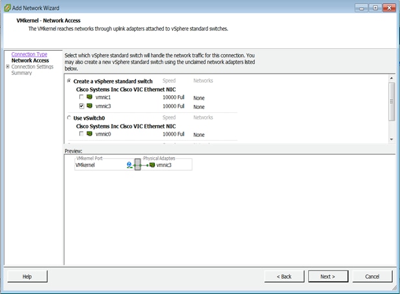Click the switch list scrollbar thumb
The image size is (400, 294).
point(392,102)
